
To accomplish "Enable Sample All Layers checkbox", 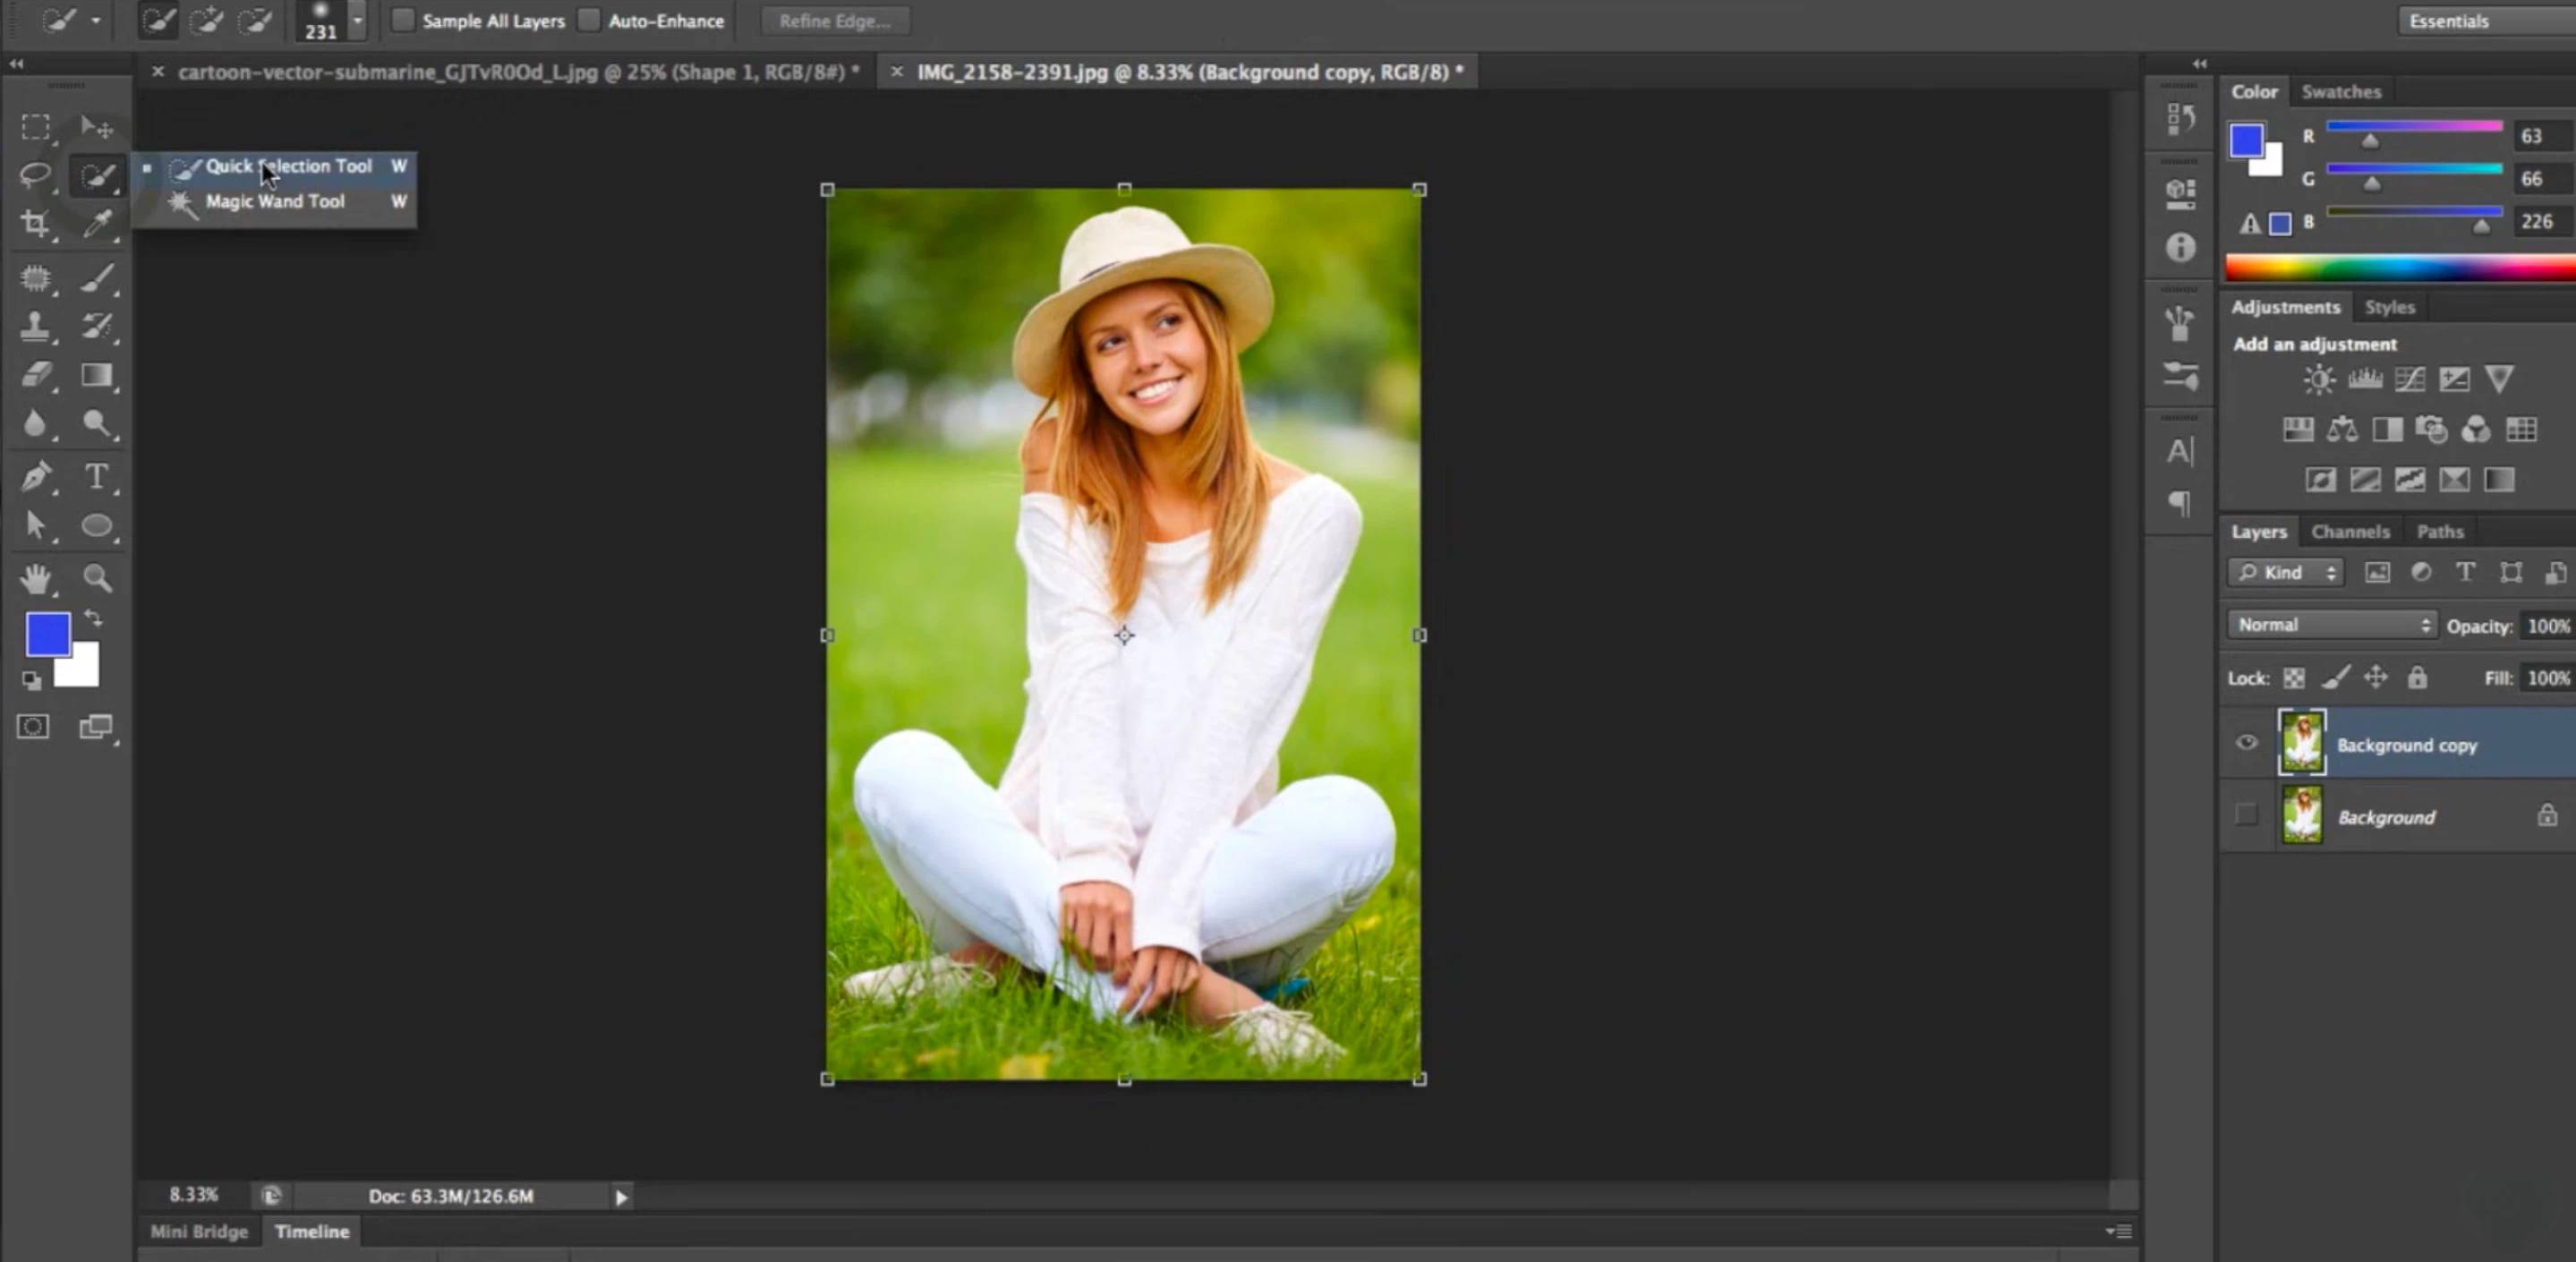I will (402, 20).
